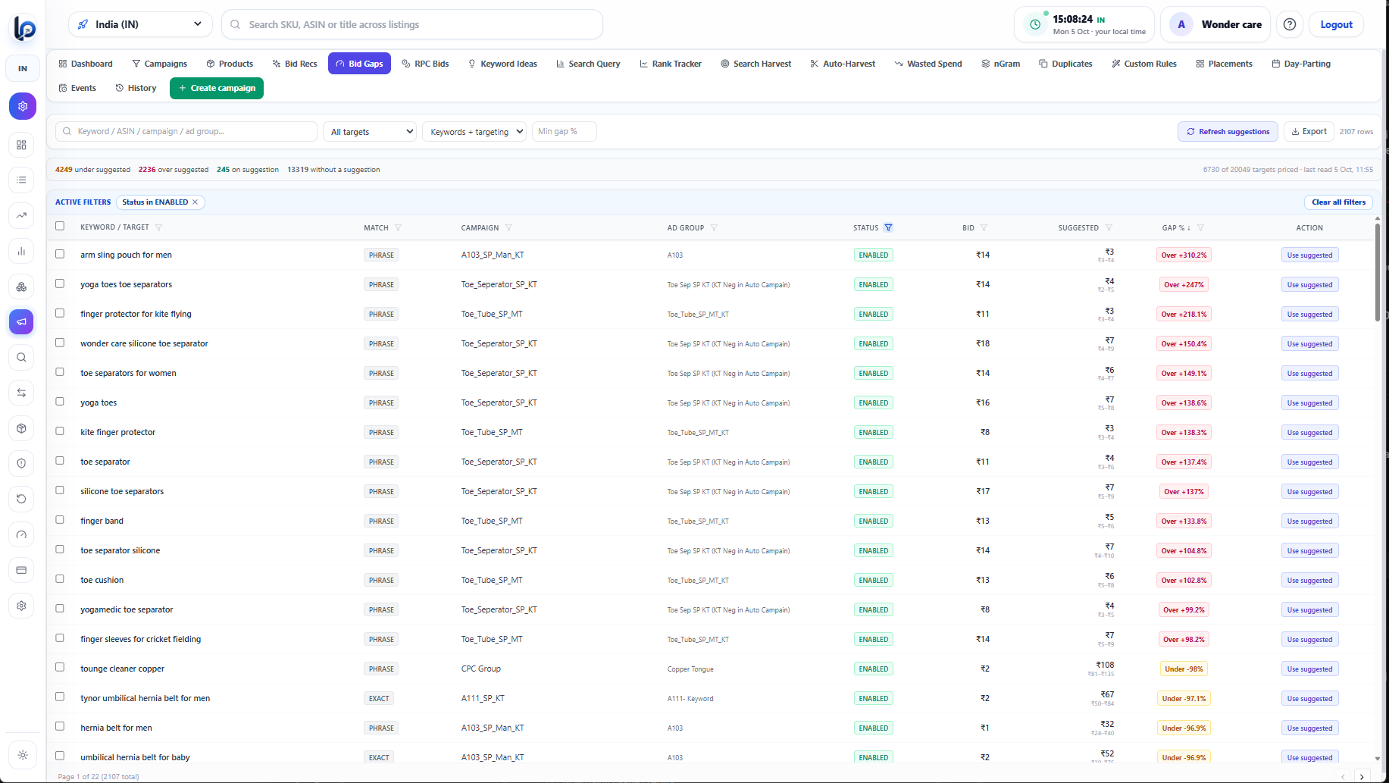Select checkbox for 'hernia belt for men'
Image resolution: width=1389 pixels, height=783 pixels.
tap(60, 727)
